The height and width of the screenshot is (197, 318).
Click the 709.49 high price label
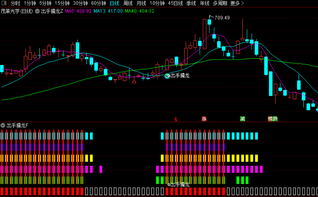(x=222, y=18)
